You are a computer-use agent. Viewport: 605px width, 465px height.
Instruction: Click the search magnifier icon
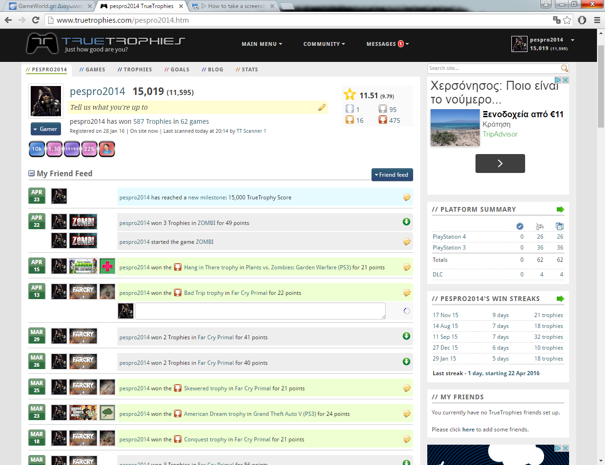564,69
